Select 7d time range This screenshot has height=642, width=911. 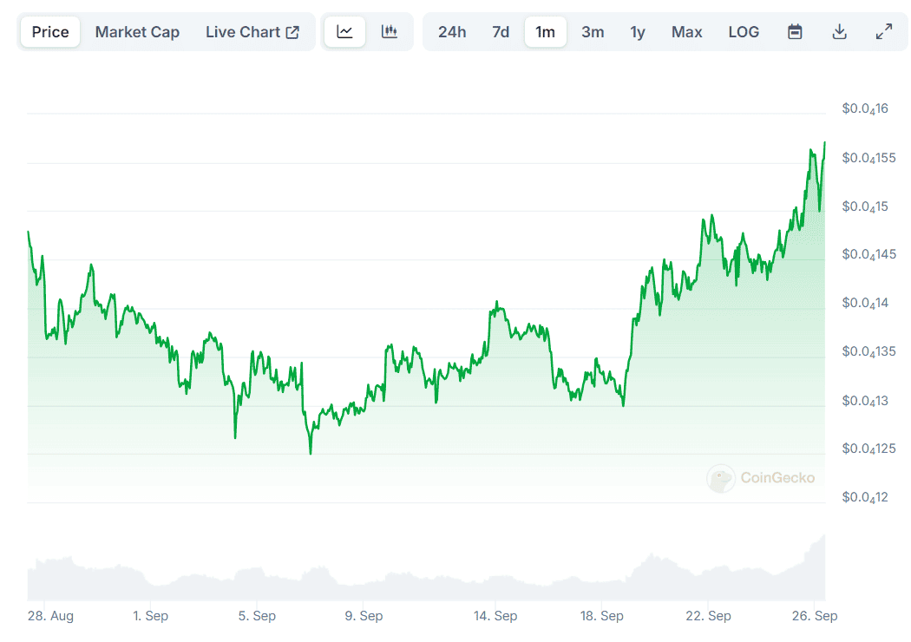pos(501,32)
